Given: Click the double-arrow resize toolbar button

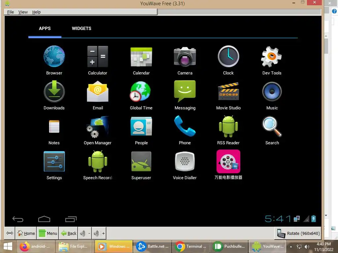Looking at the screenshot, I should pyautogui.click(x=10, y=233).
